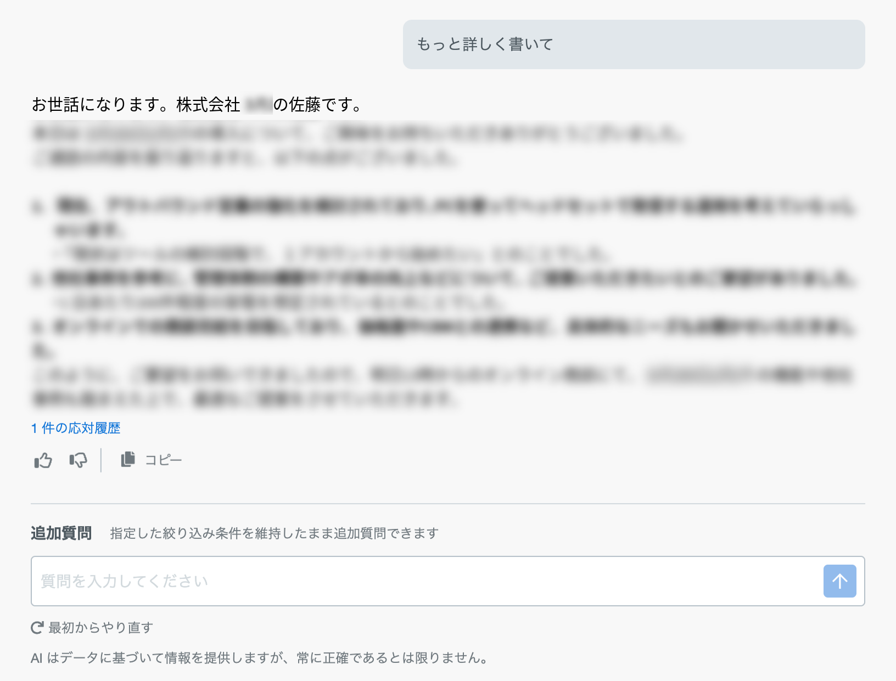
Task: Click the AI はデータに基づいて disclaimer text
Action: coord(260,658)
